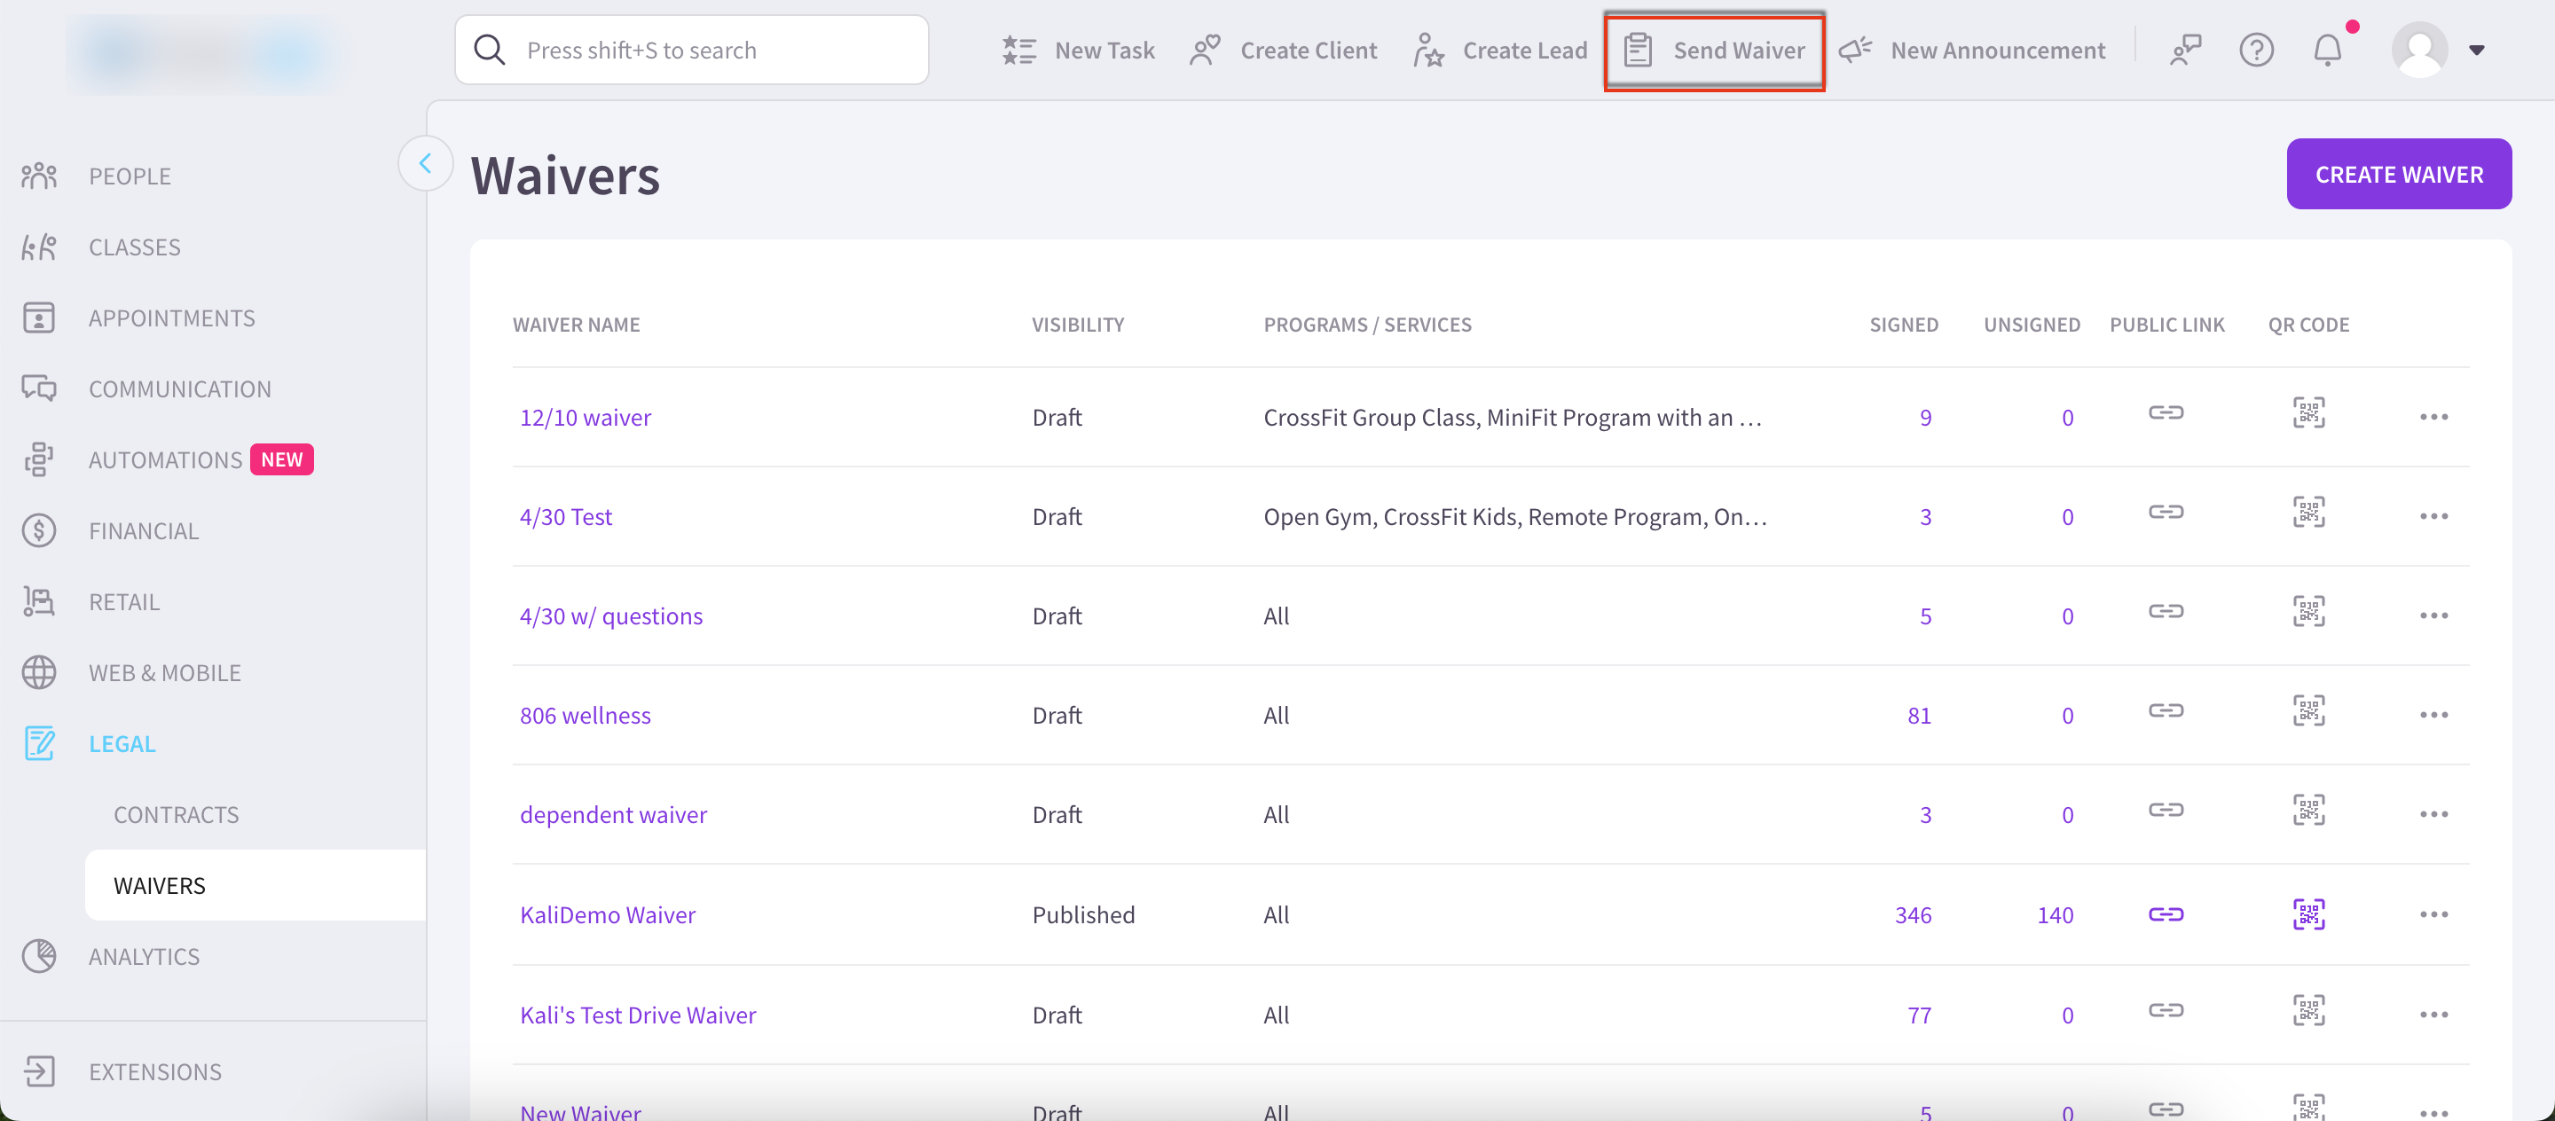Go to Analytics in the sidebar
Image resolution: width=2555 pixels, height=1121 pixels.
coord(144,956)
